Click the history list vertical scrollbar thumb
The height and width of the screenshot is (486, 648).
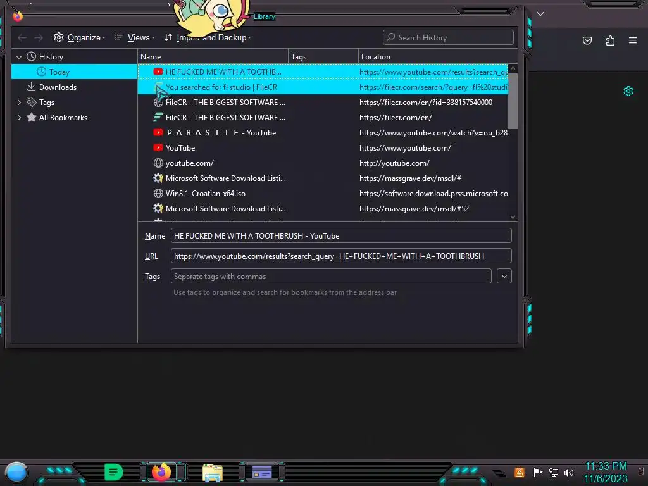pyautogui.click(x=513, y=101)
